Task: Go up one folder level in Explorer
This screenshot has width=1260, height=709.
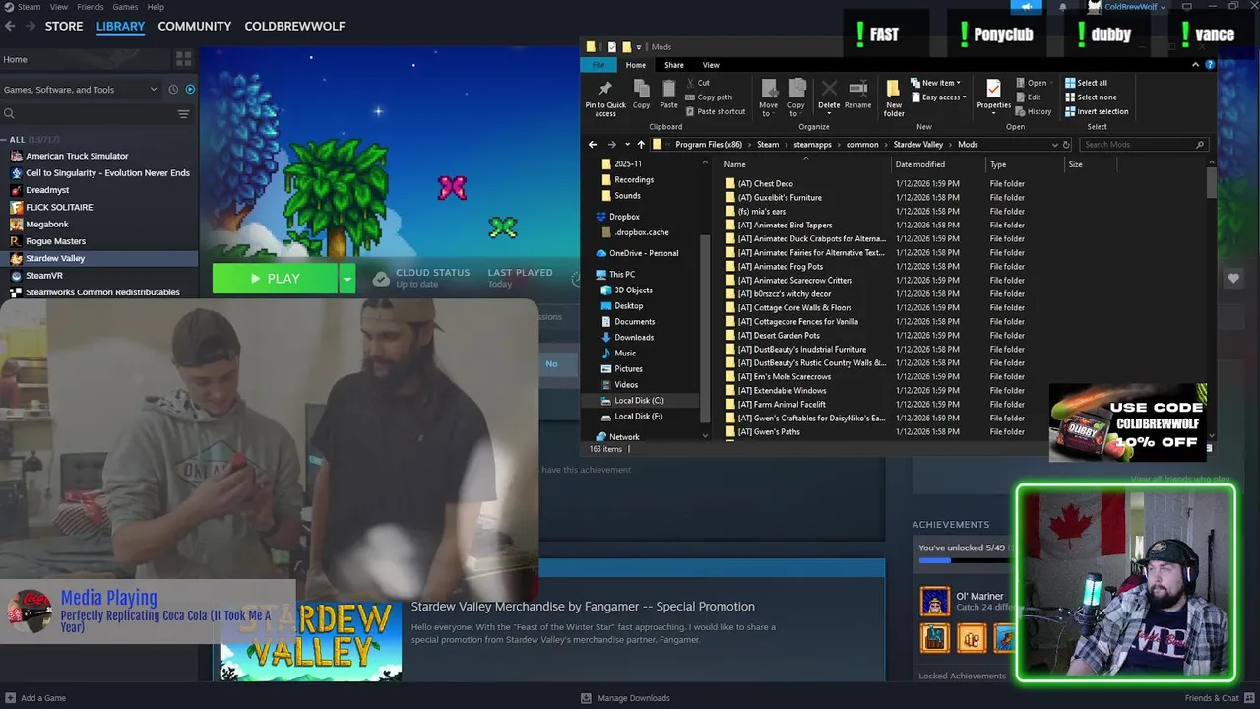Action: pyautogui.click(x=641, y=145)
